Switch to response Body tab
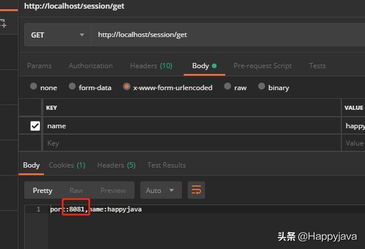 point(31,165)
